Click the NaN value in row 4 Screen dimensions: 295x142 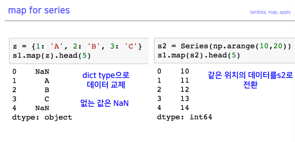(x=42, y=108)
